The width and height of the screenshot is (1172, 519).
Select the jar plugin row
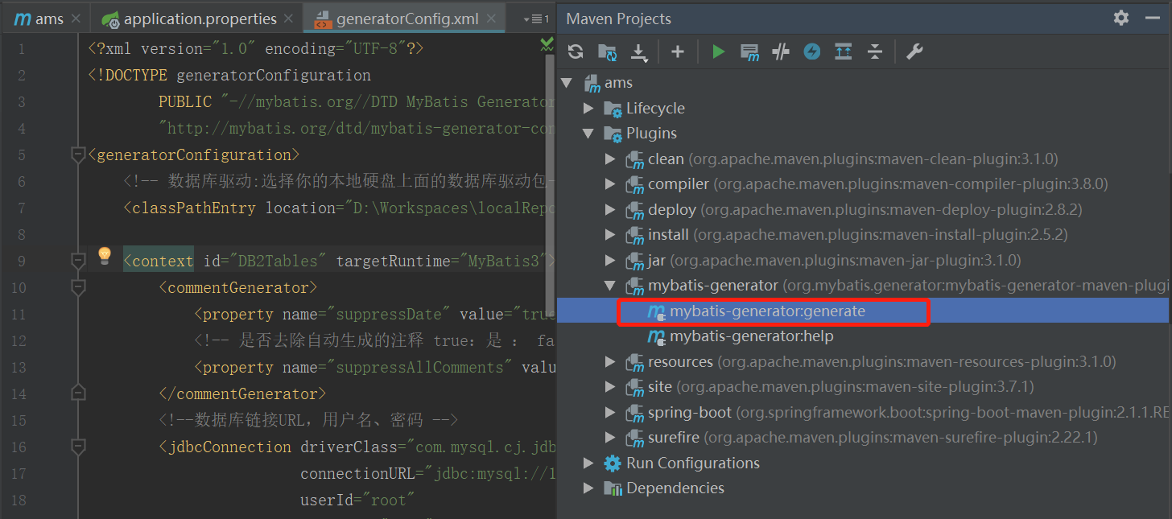(x=864, y=261)
